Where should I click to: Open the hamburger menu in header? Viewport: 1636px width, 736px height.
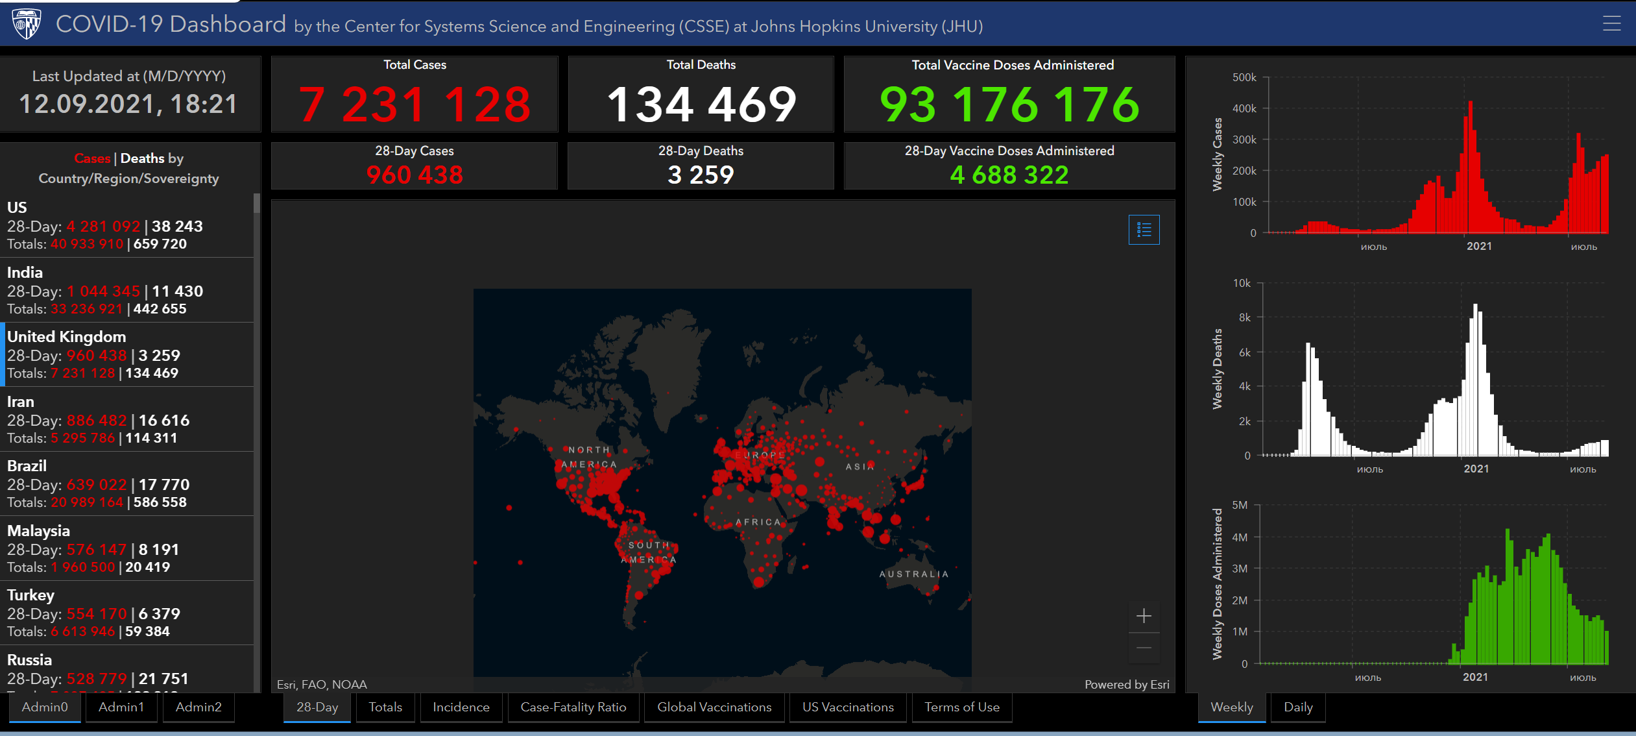[1611, 25]
